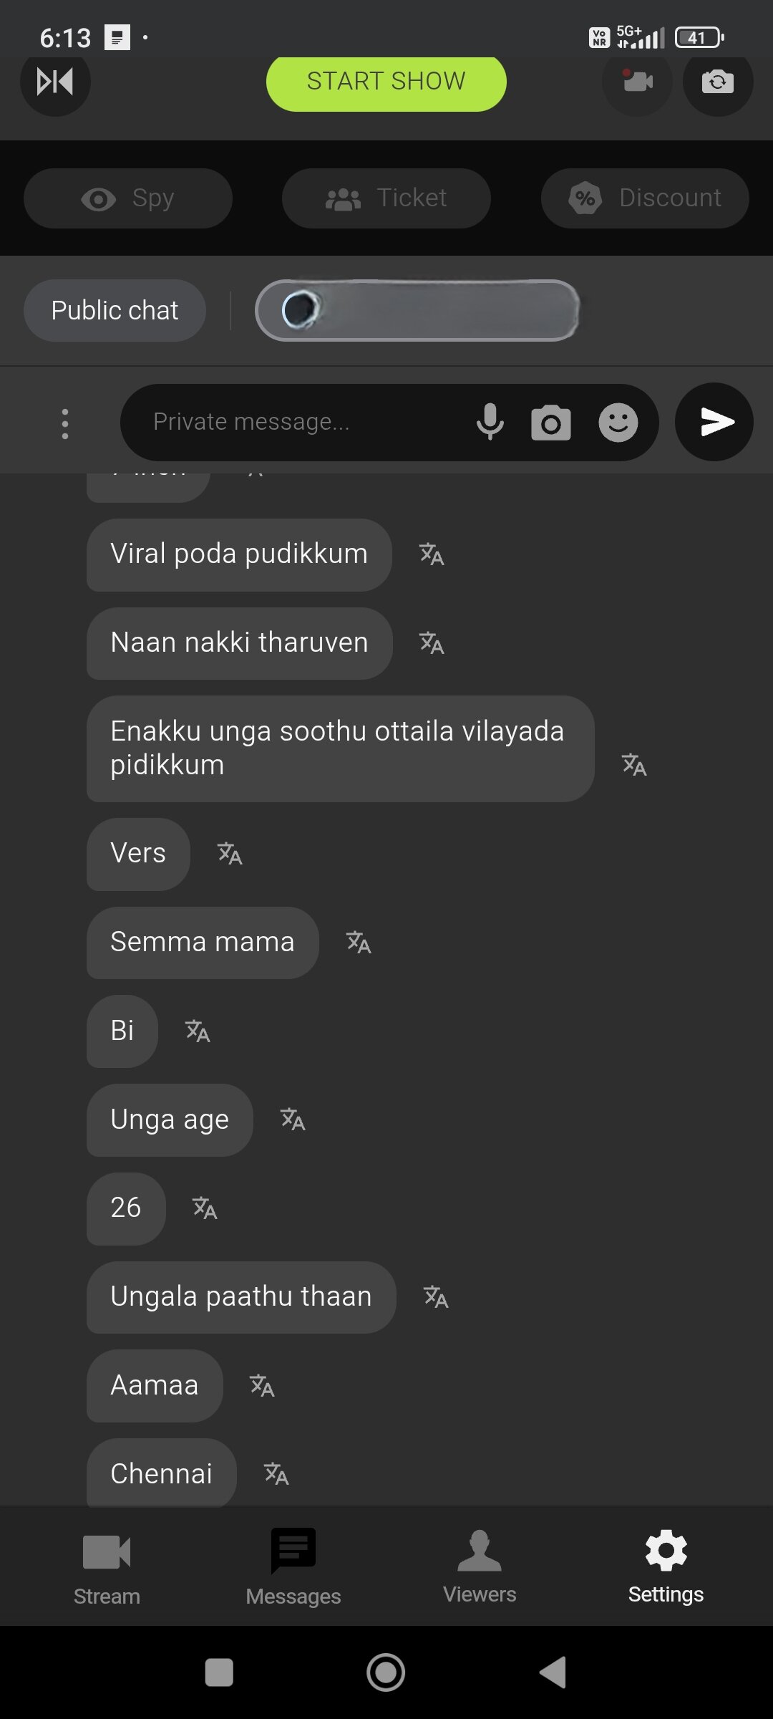Open the camera attachment icon
This screenshot has width=773, height=1719.
(x=550, y=423)
